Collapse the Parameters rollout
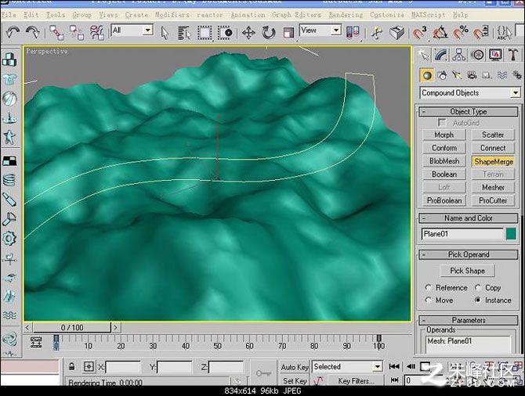The image size is (525, 396). pos(469,320)
